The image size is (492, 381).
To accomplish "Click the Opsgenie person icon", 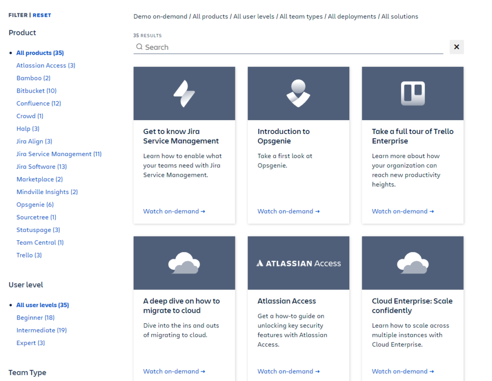I will click(x=298, y=93).
